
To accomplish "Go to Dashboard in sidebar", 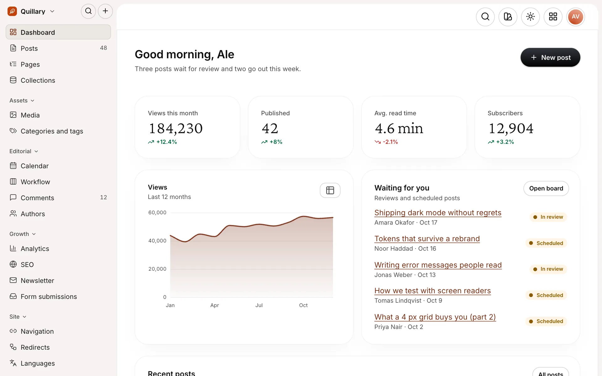I will tap(58, 32).
